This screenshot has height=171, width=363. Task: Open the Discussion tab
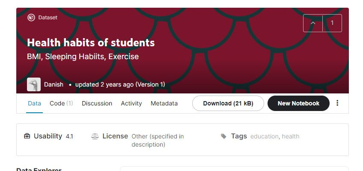[x=97, y=103]
